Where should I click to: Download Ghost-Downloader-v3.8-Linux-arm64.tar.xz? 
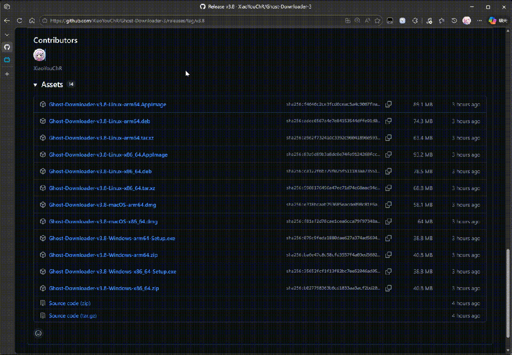point(101,138)
